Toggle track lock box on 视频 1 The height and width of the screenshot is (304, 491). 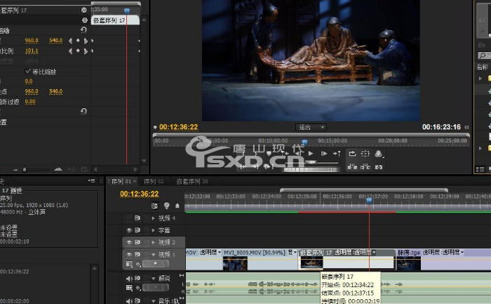click(147, 254)
